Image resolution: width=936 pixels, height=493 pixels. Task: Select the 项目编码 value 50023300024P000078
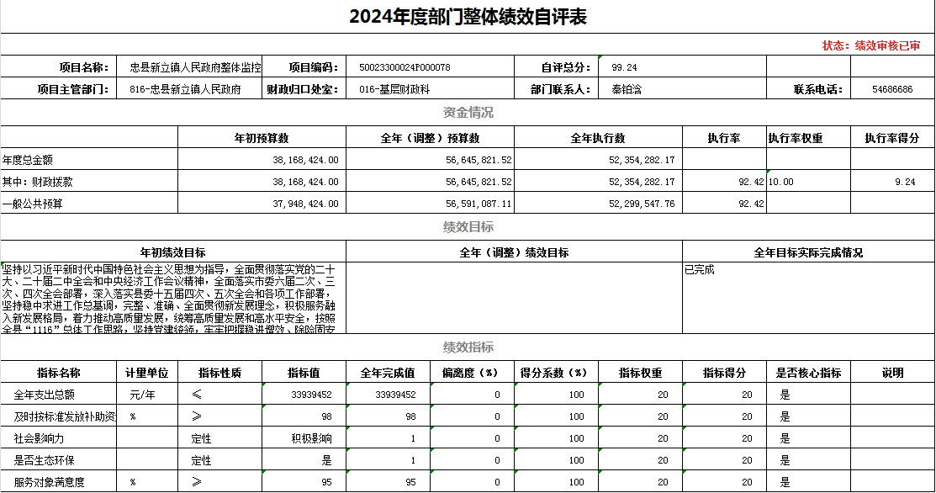(x=405, y=67)
